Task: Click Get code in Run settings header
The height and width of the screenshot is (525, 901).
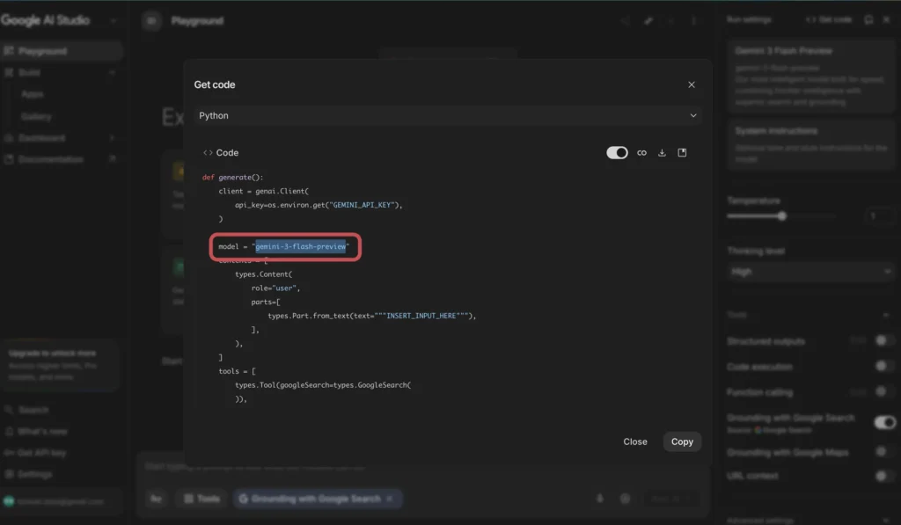Action: pyautogui.click(x=829, y=19)
